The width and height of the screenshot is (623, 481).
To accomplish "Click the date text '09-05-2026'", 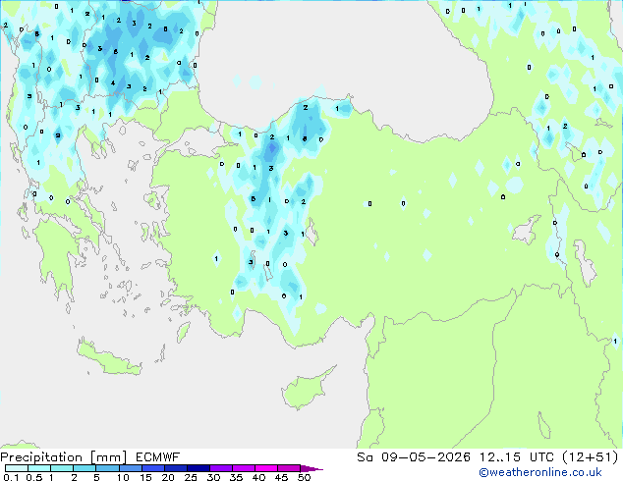I will pyautogui.click(x=425, y=457).
